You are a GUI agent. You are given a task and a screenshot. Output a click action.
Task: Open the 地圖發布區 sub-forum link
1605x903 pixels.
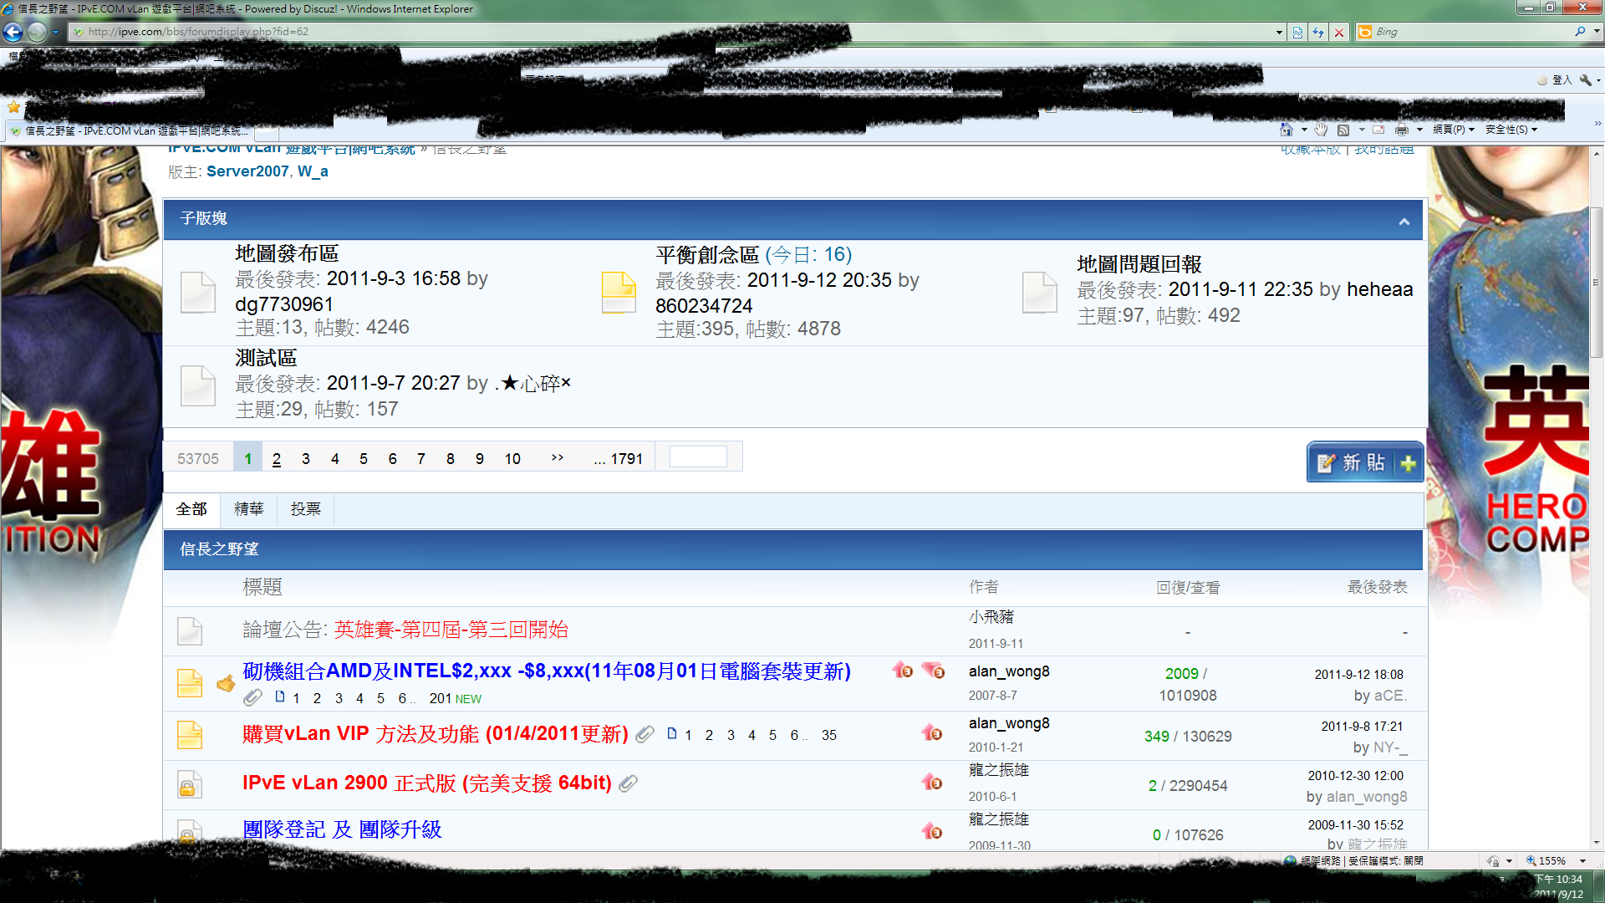tap(287, 253)
